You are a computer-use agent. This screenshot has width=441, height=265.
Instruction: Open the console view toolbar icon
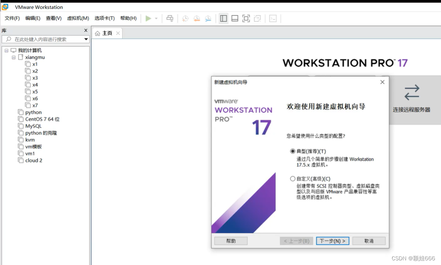tap(273, 19)
